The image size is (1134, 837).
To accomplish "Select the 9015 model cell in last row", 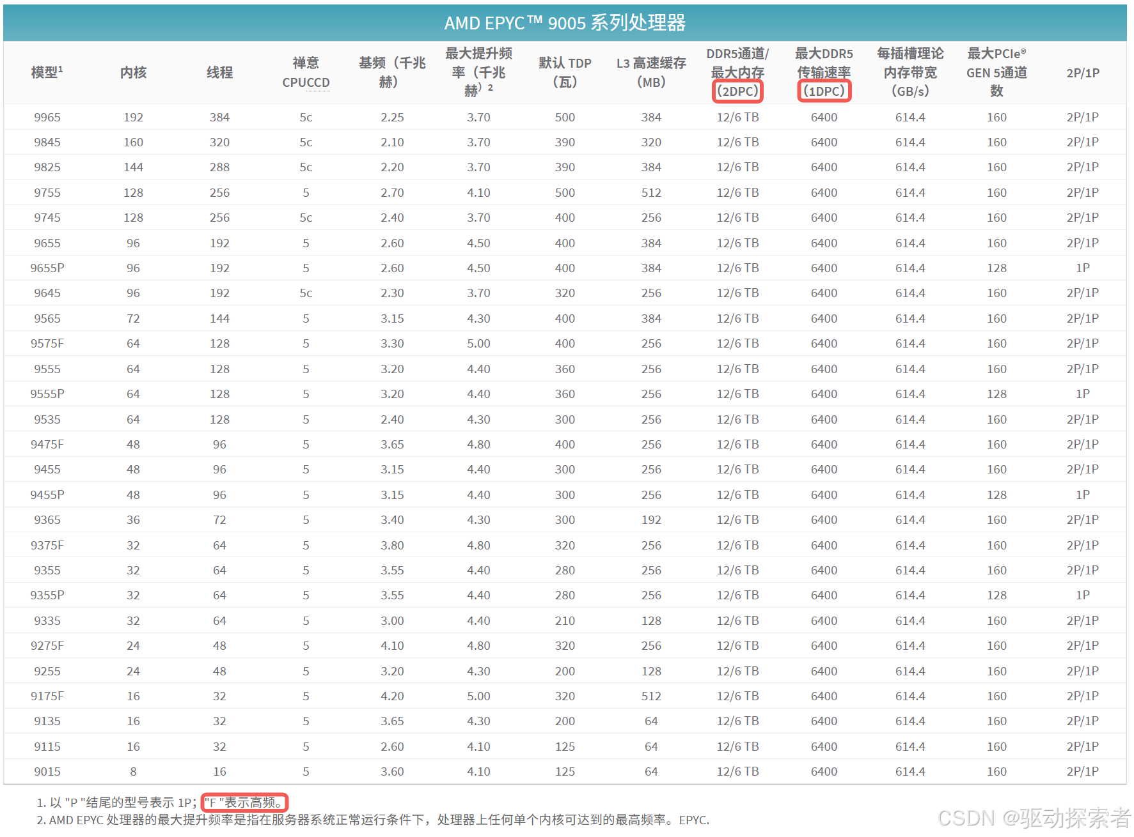I will tap(47, 772).
